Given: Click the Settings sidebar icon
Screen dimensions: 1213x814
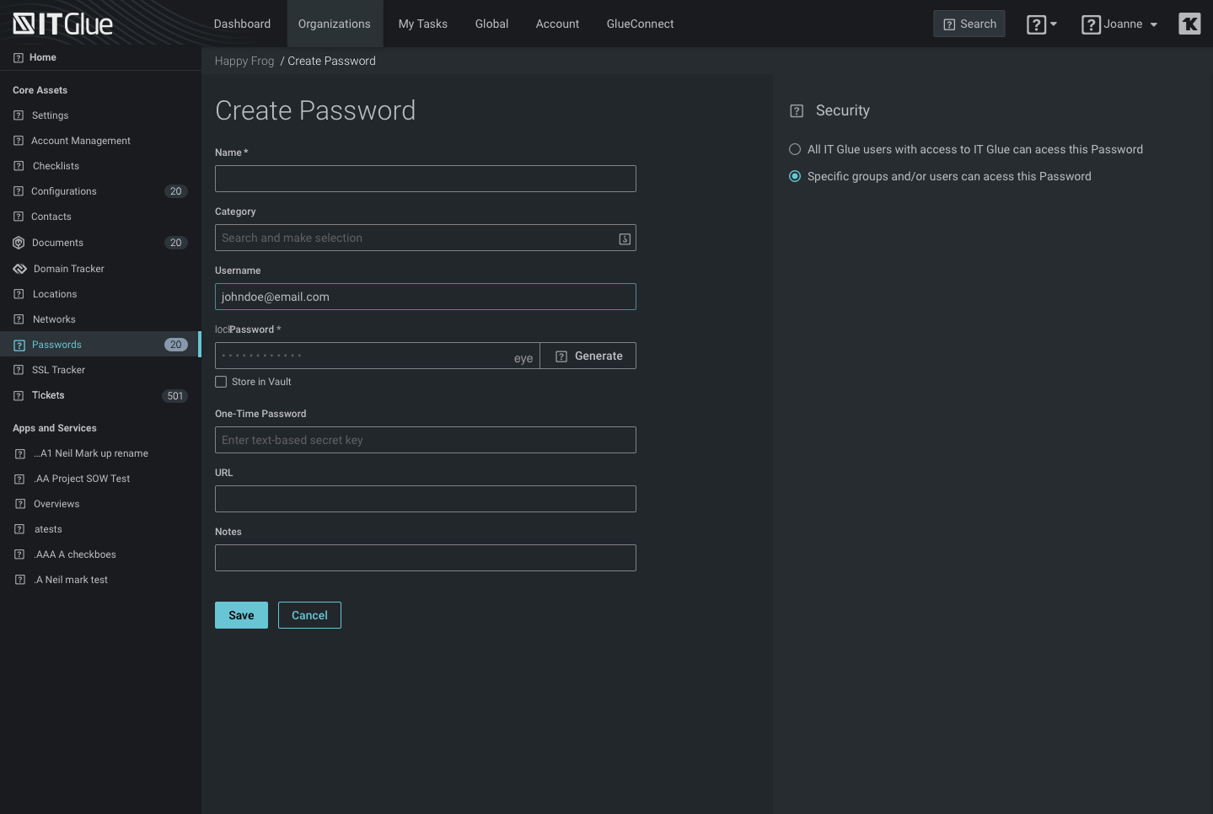Looking at the screenshot, I should click(x=19, y=115).
